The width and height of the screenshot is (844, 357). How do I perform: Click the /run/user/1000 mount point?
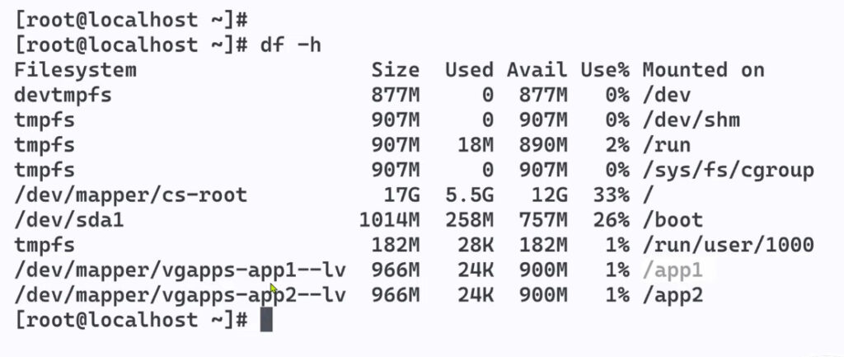tap(728, 245)
